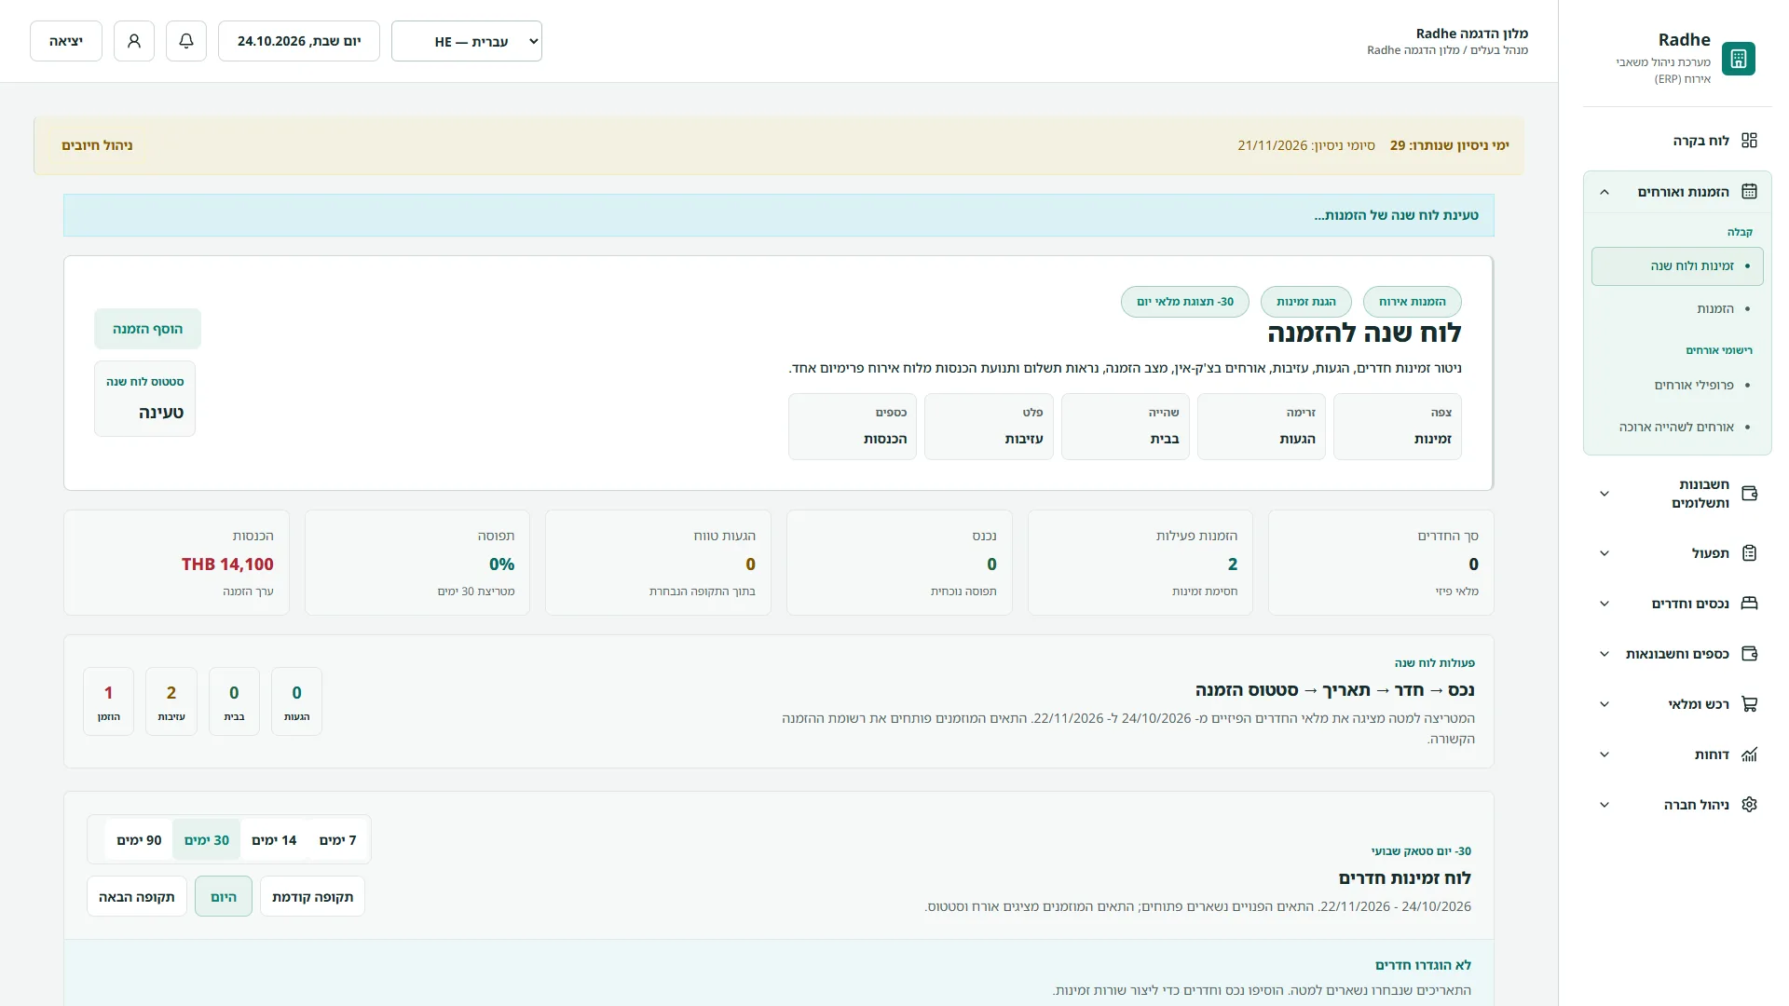The image size is (1789, 1006).
Task: Expand the דוחות menu chevron
Action: coord(1605,754)
